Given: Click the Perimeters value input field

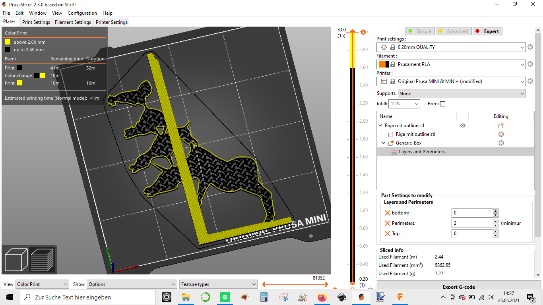Looking at the screenshot, I should click(x=473, y=223).
